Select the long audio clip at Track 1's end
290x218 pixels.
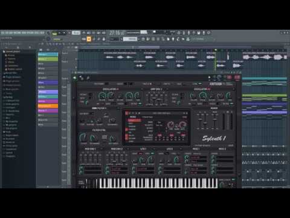265,57
